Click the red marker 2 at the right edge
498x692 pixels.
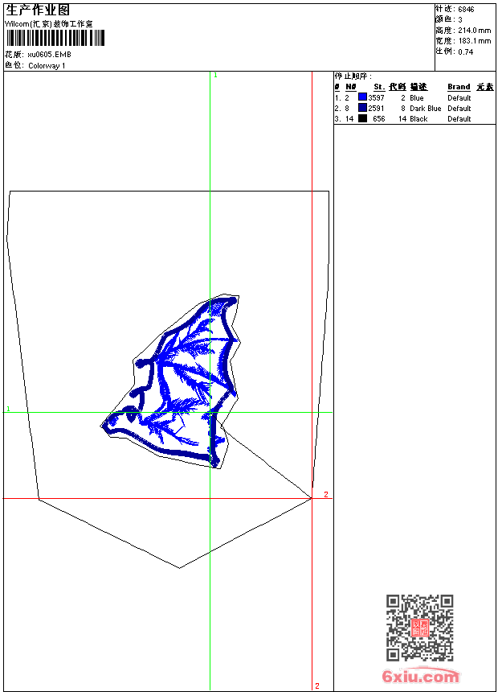326,494
